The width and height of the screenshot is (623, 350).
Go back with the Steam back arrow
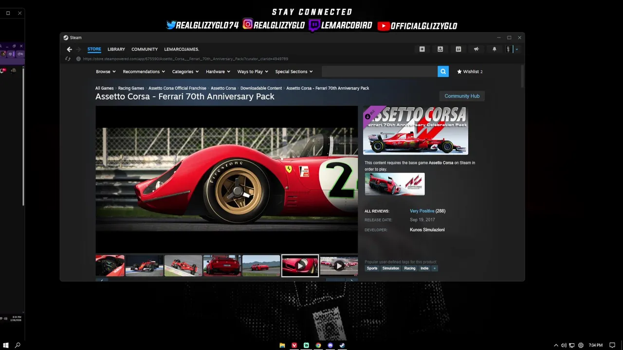coord(70,49)
